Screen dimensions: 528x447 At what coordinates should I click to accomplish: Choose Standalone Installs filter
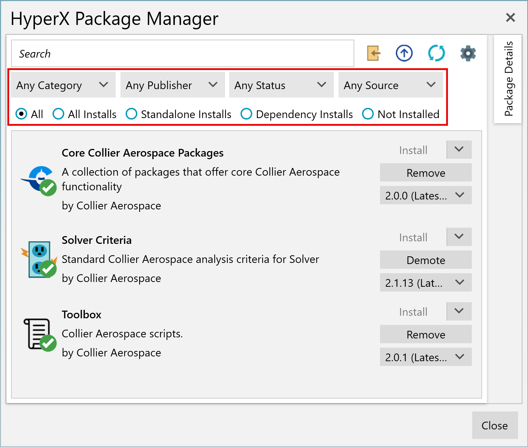point(131,114)
